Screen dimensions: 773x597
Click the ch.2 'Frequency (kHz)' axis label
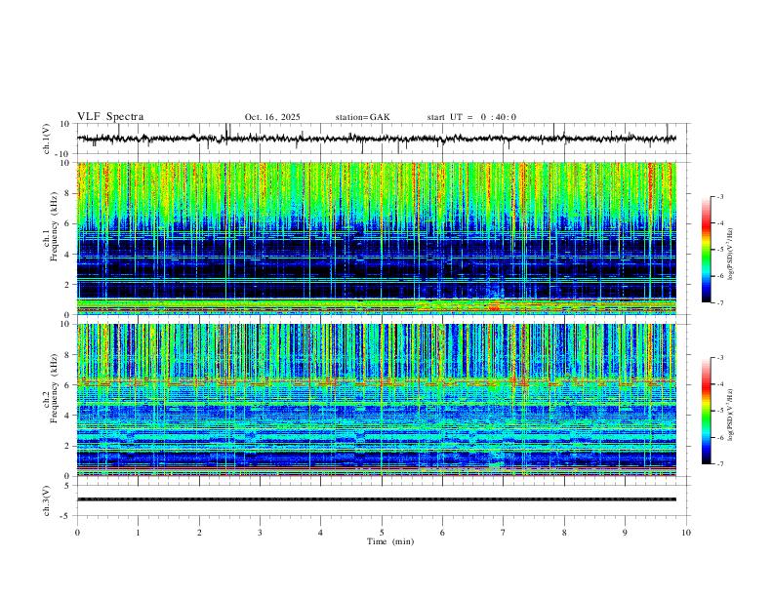(x=55, y=388)
